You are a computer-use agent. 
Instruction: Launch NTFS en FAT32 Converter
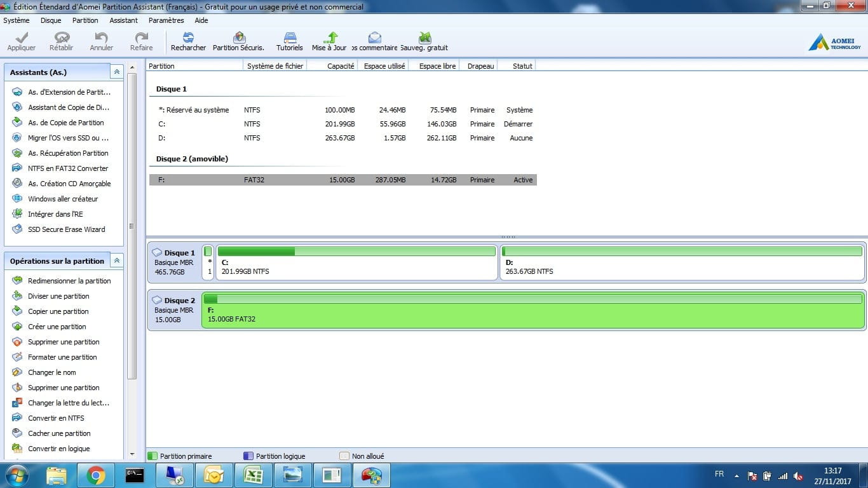pyautogui.click(x=68, y=168)
